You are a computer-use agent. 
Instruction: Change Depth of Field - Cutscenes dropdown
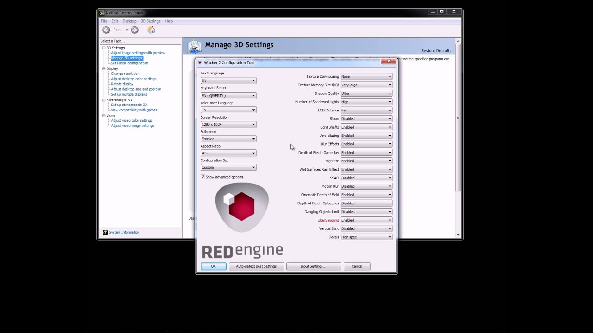[366, 203]
